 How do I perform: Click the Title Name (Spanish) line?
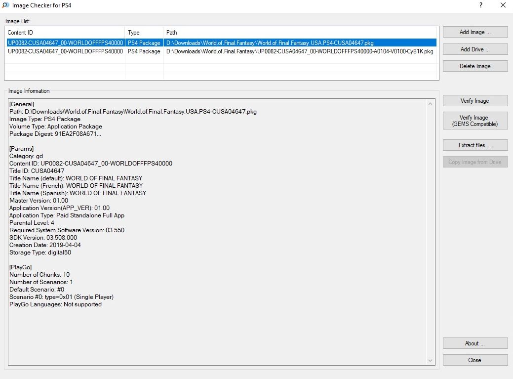(78, 193)
